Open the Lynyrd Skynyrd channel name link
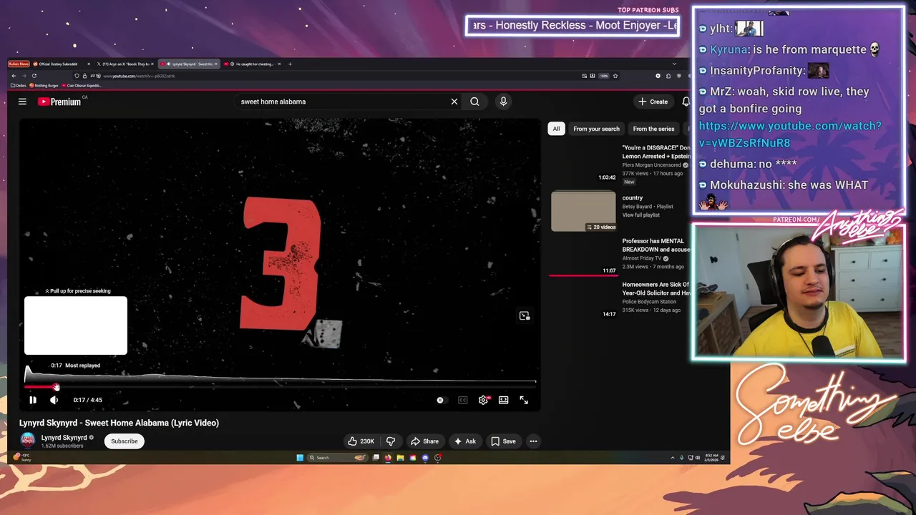The height and width of the screenshot is (515, 916). [64, 438]
